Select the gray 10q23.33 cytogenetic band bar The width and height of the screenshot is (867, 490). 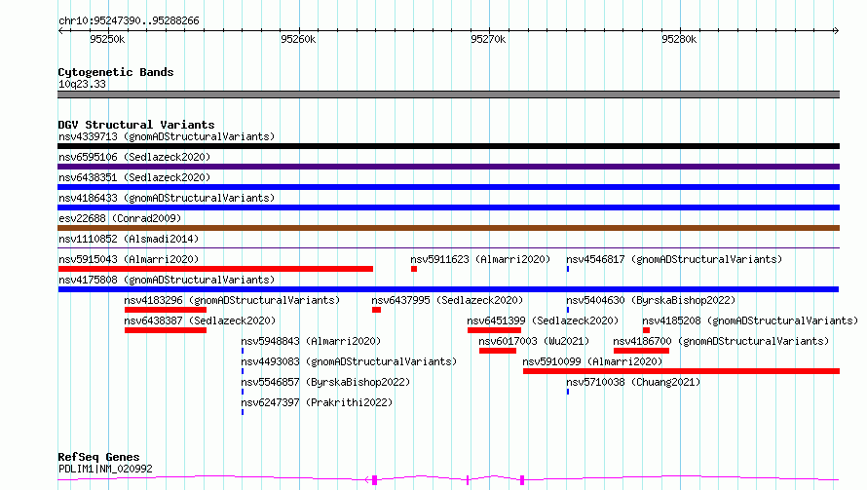click(448, 94)
